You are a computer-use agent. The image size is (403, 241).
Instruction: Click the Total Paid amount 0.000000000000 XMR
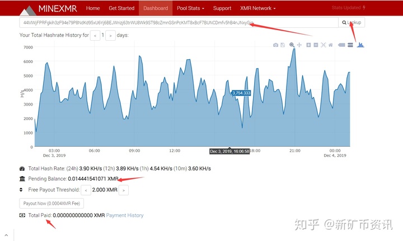[x=79, y=215]
